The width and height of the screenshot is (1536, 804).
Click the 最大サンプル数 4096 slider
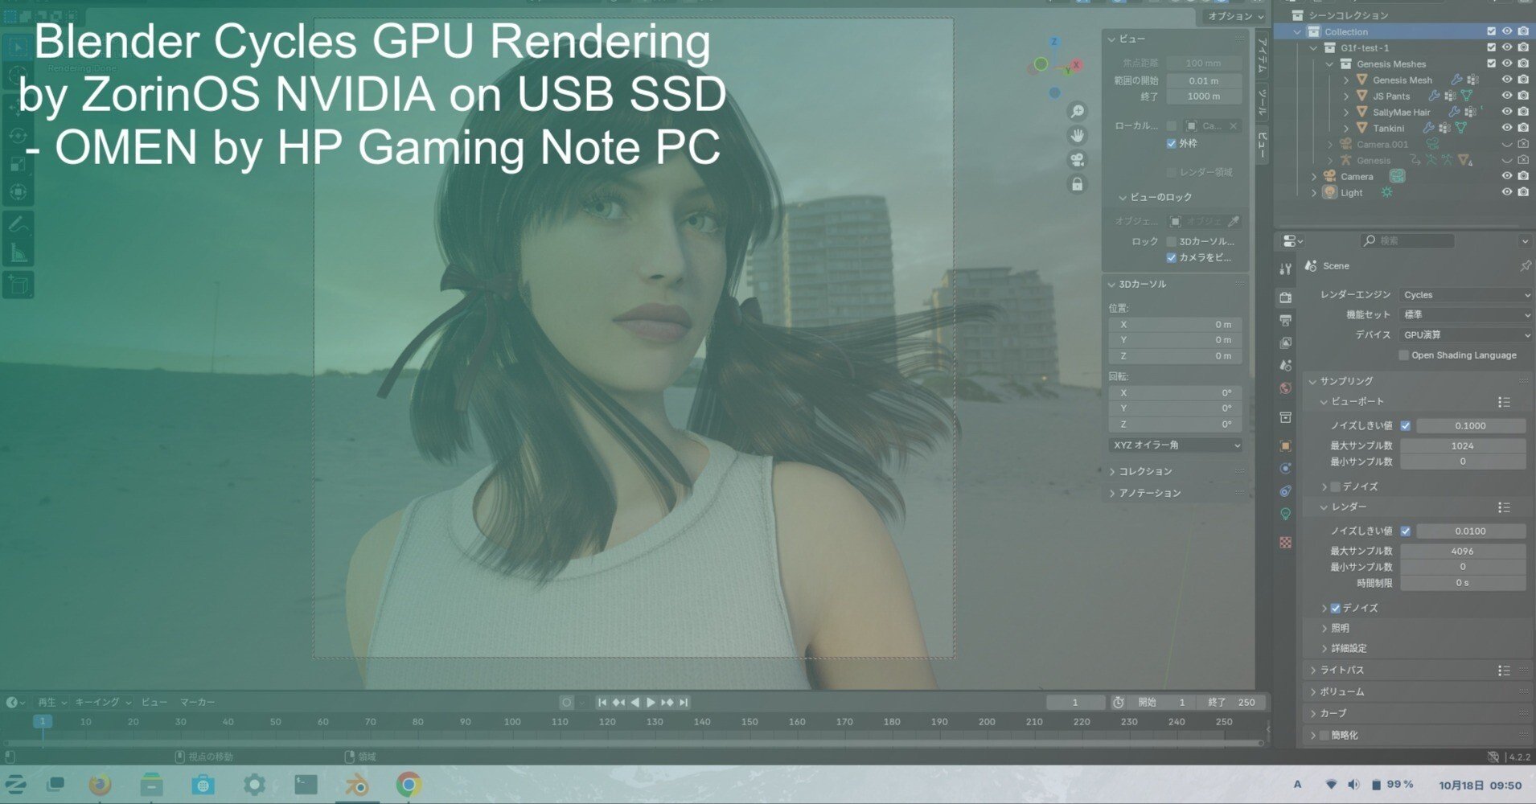(1464, 551)
